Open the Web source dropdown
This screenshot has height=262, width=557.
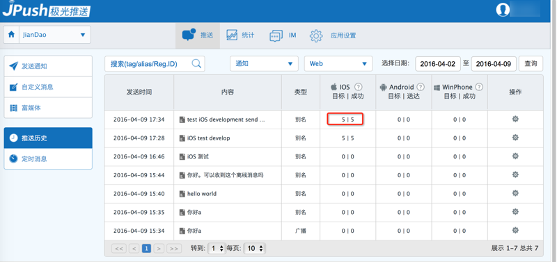point(338,64)
